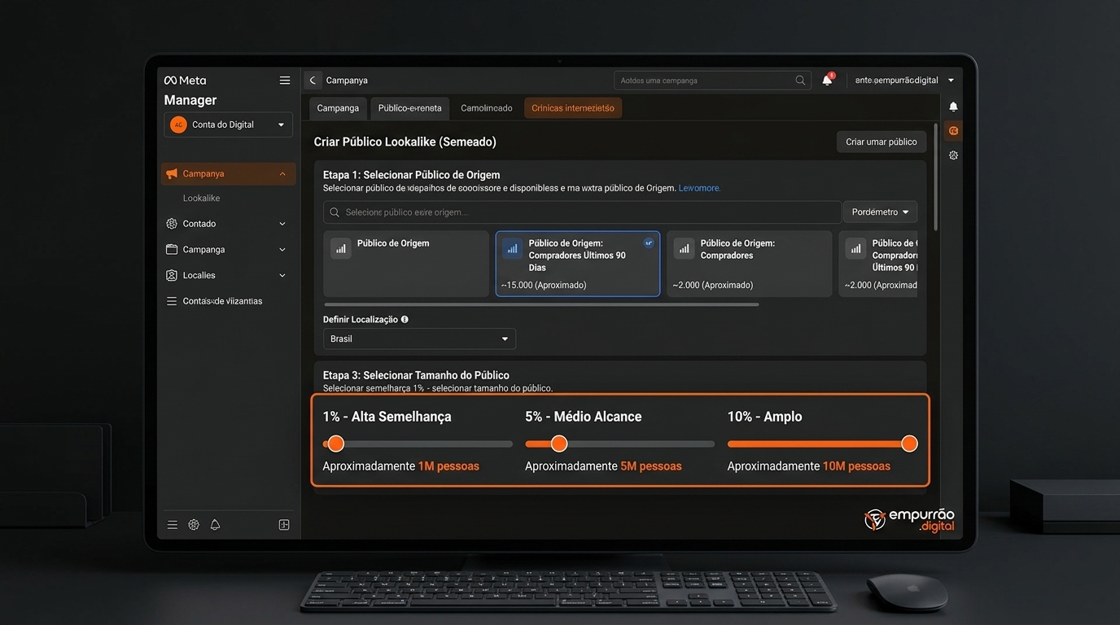Click the 5% Médio Alcance slider handle
The image size is (1120, 625).
click(x=559, y=444)
